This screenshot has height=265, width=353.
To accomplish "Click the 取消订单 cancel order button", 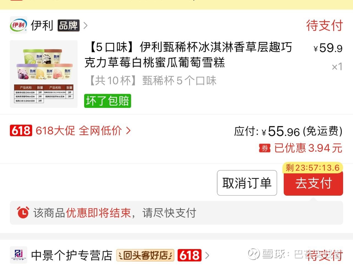I will click(247, 183).
